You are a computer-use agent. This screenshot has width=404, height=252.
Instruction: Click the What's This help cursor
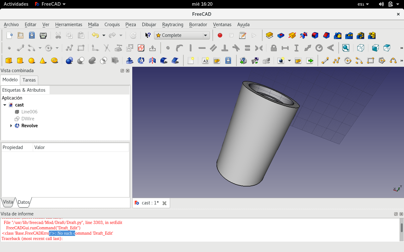tap(148, 36)
